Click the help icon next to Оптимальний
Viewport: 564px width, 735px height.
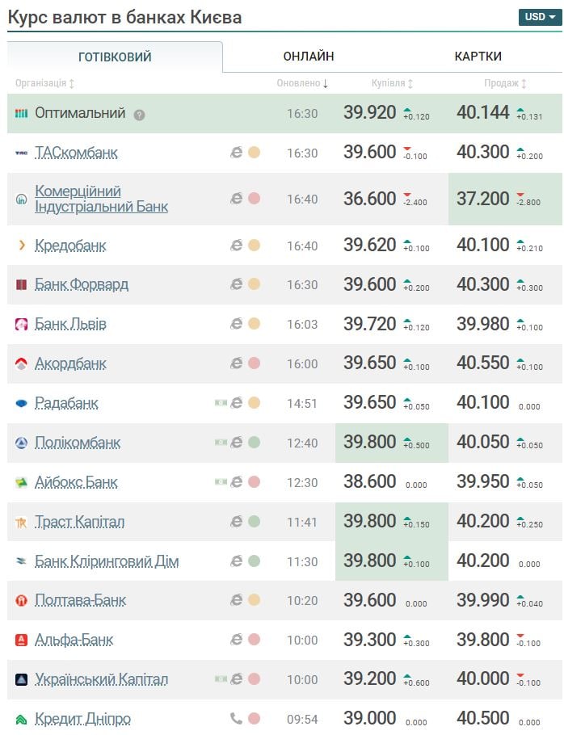click(x=140, y=115)
